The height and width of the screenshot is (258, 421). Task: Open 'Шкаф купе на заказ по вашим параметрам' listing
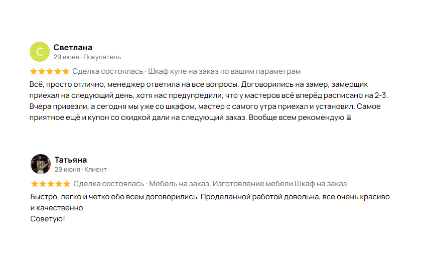(224, 71)
